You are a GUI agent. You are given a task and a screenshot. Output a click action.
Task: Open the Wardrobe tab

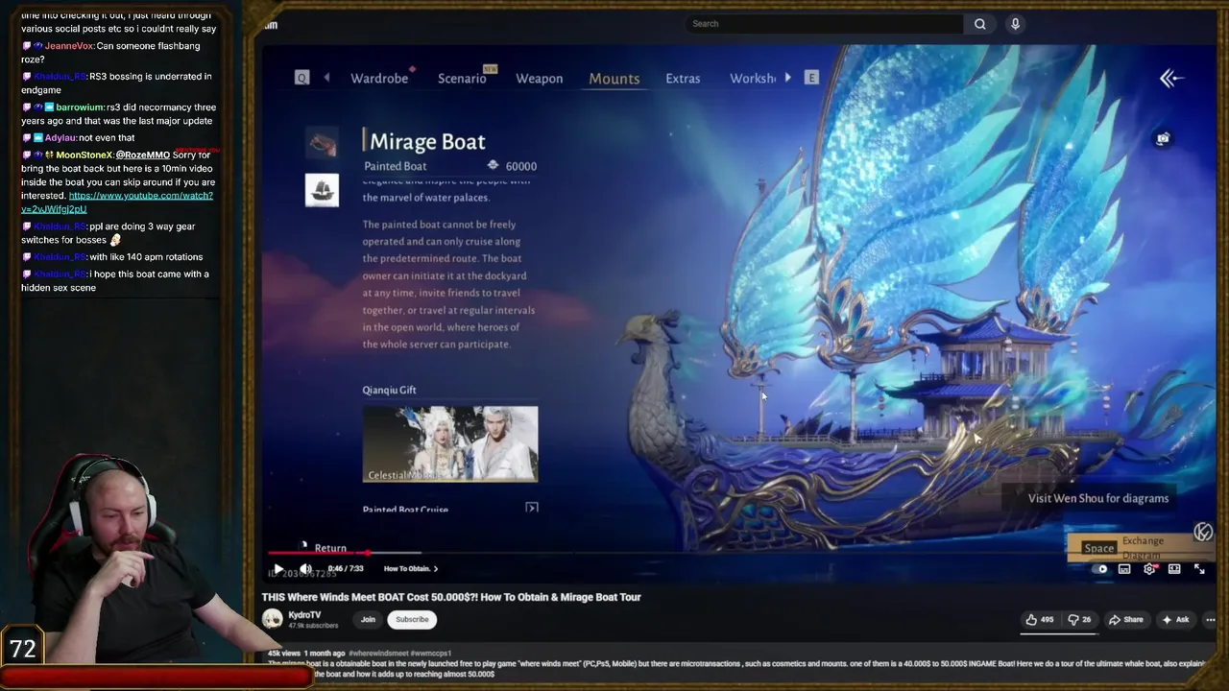tap(379, 78)
